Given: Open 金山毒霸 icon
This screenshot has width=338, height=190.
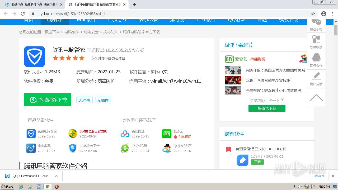Looking at the screenshot, I should click(31, 148).
